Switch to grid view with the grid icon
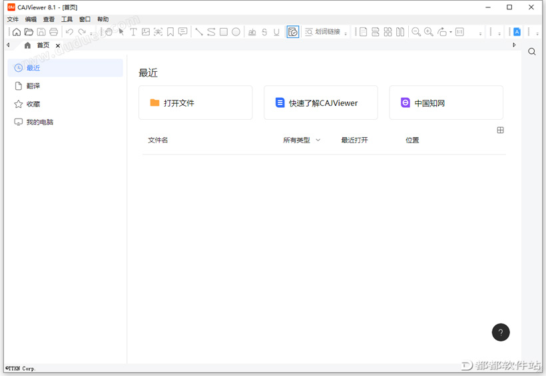The image size is (546, 376). [x=500, y=130]
